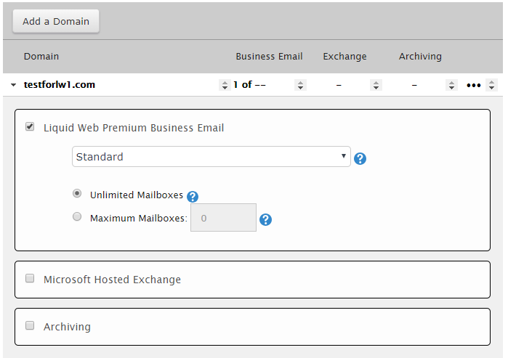This screenshot has height=358, width=508.
Task: Open the Standard plan dropdown
Action: click(211, 157)
